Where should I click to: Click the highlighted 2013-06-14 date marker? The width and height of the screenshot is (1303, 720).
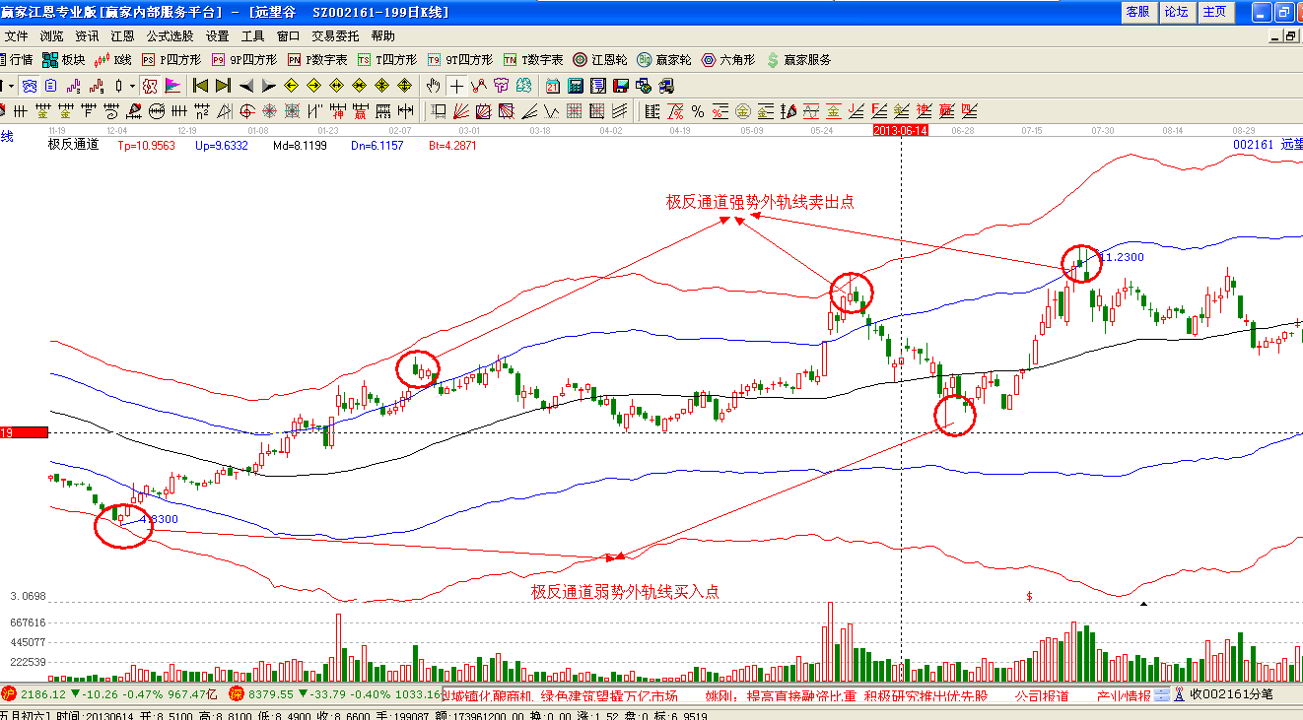tap(901, 130)
